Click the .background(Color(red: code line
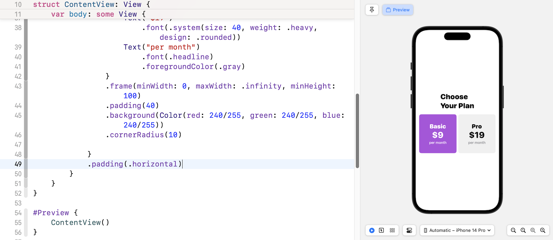Screen dimensions: 553x240 pos(225,120)
